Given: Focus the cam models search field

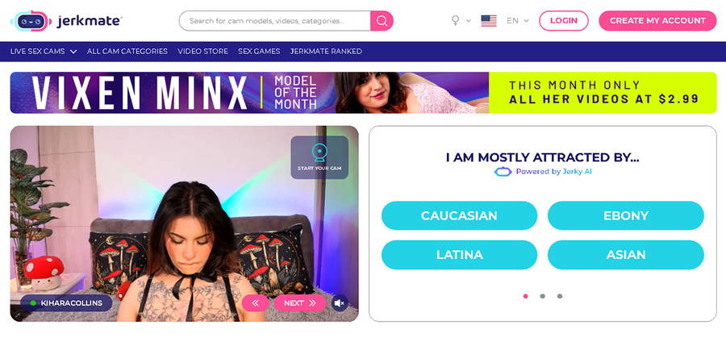Looking at the screenshot, I should coord(274,21).
